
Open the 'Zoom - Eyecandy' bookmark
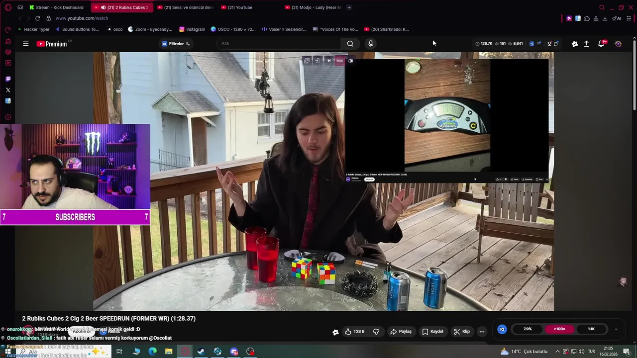(150, 29)
